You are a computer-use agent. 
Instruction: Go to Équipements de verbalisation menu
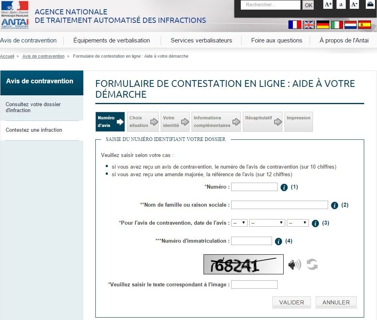111,40
